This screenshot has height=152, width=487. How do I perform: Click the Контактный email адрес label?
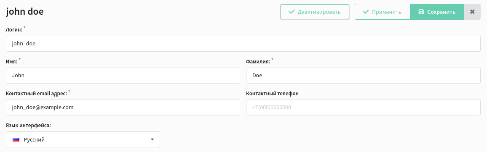37,94
